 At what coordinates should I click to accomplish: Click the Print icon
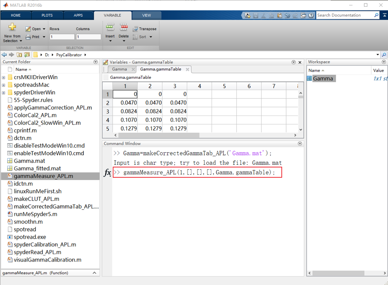tap(28, 37)
